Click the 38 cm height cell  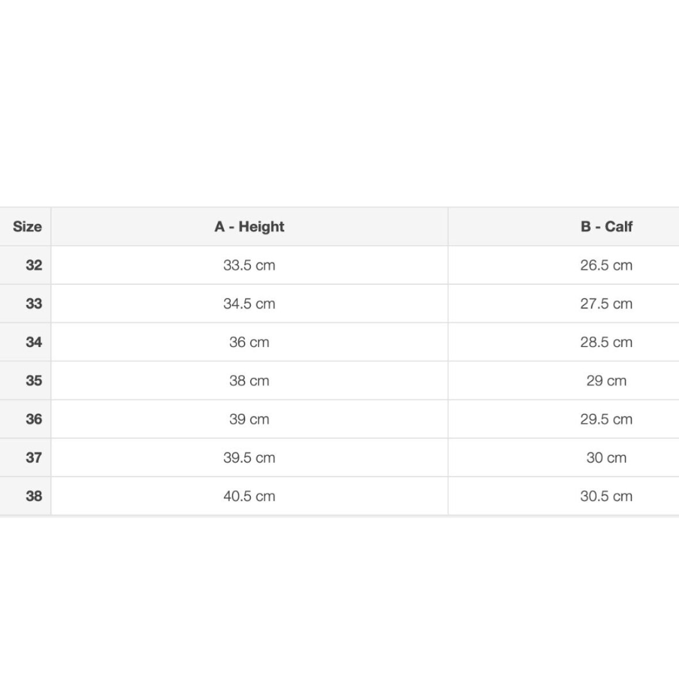point(249,381)
